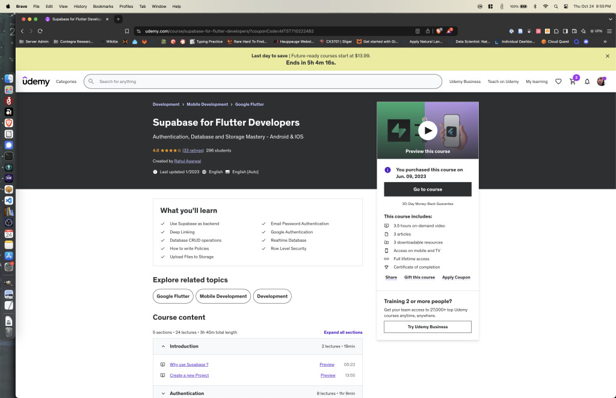Image resolution: width=616 pixels, height=398 pixels.
Task: Open the Window menu
Action: pyautogui.click(x=159, y=6)
